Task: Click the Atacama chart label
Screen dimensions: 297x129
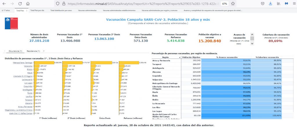Action: coord(29,103)
